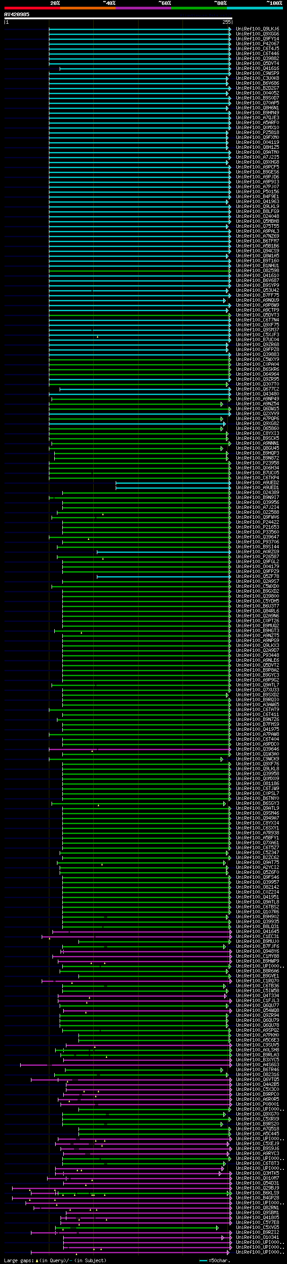The image size is (287, 1264).
Task: Open hit UniRef100_Q9XGG6
Action: tap(257, 34)
